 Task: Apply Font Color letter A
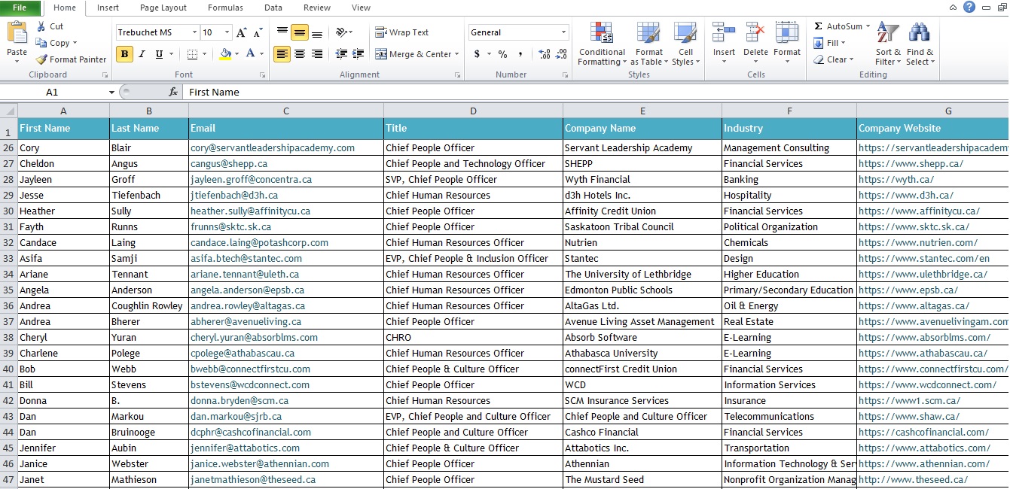pyautogui.click(x=251, y=54)
